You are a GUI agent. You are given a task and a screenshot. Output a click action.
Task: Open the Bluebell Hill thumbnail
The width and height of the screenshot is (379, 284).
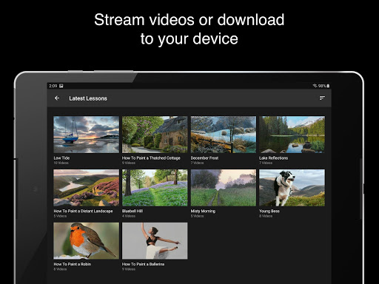coord(155,188)
